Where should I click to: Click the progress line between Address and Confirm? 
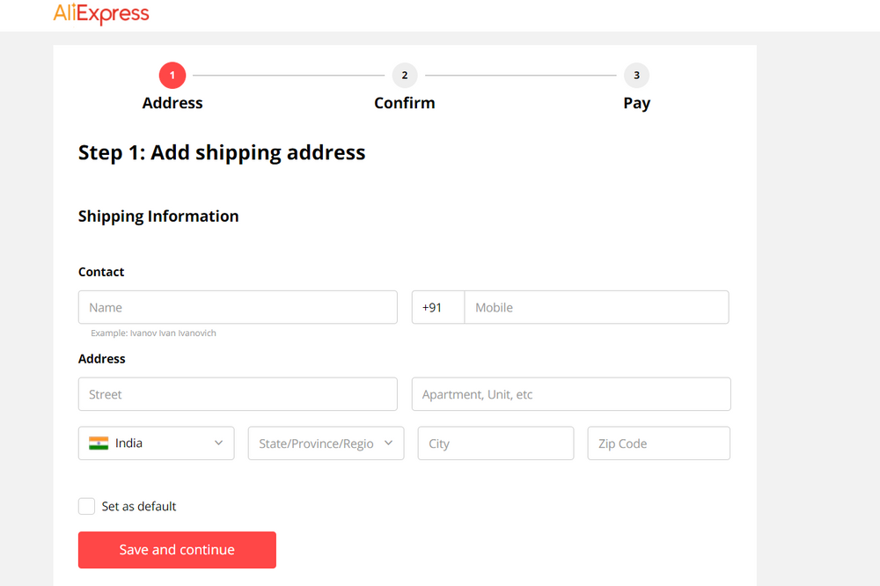289,75
